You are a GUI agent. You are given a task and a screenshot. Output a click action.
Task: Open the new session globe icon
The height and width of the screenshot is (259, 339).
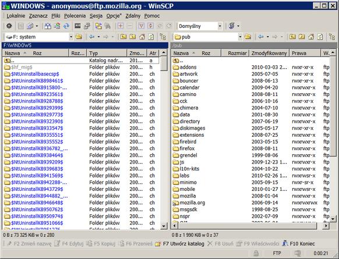(232, 26)
